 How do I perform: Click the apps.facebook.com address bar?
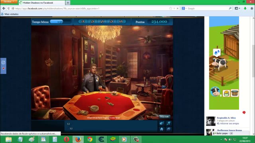(91, 8)
